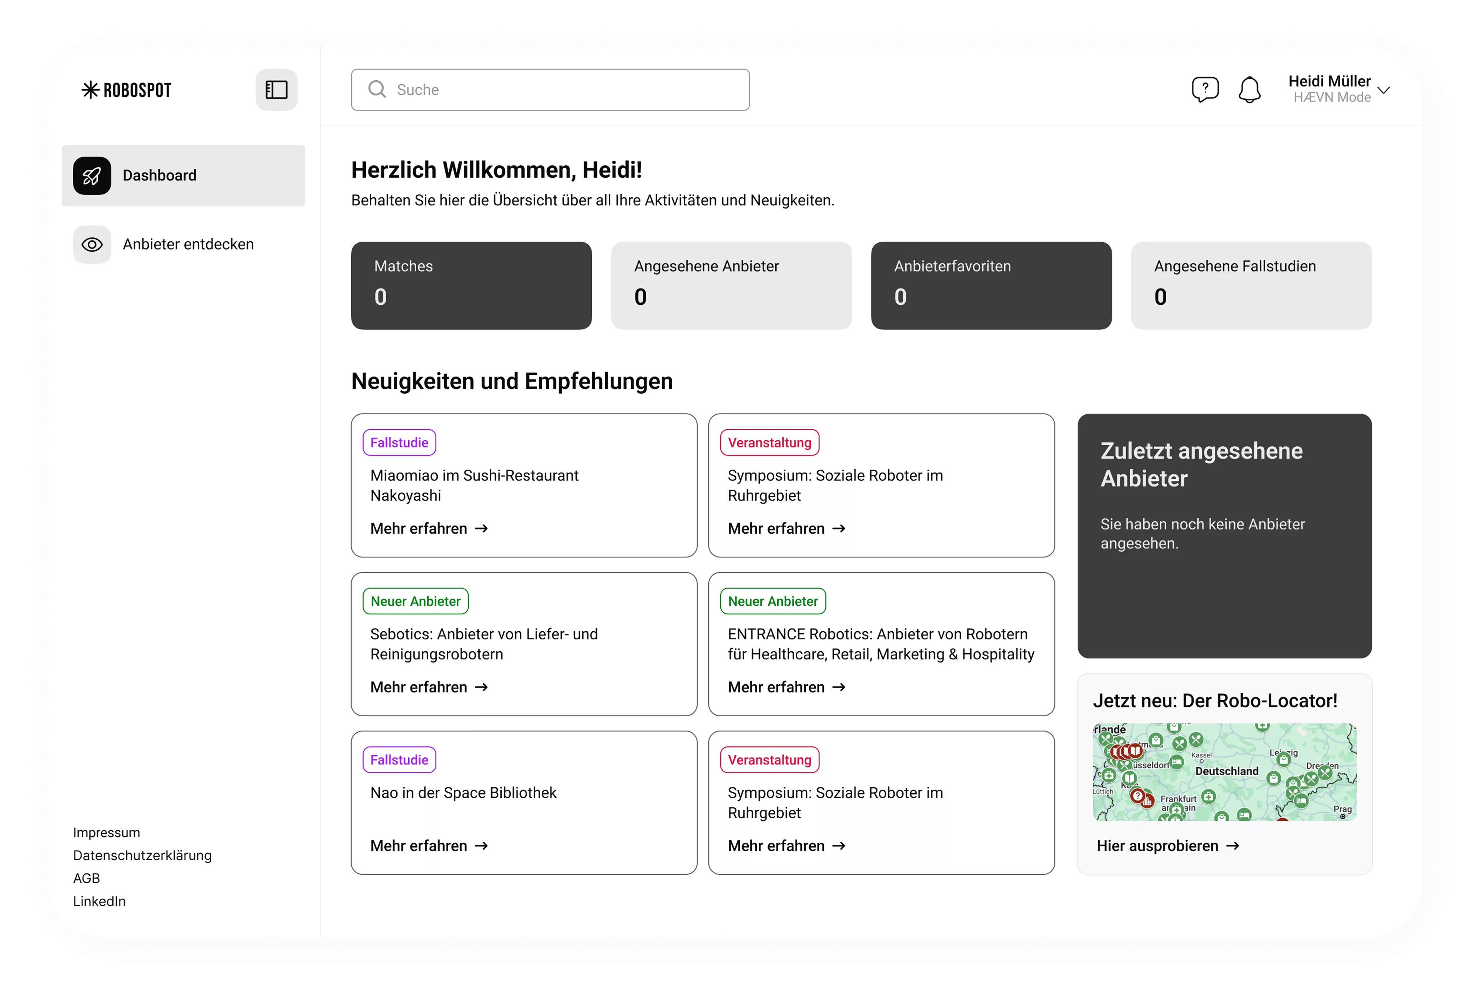Open the LinkedIn link
The width and height of the screenshot is (1481, 996).
click(x=99, y=901)
